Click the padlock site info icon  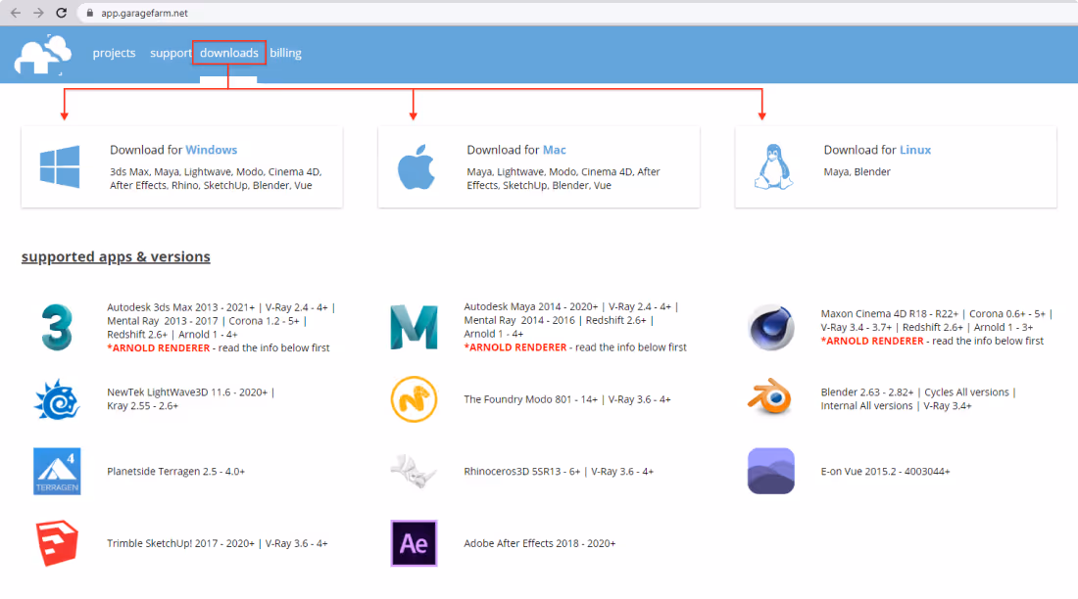tap(89, 13)
